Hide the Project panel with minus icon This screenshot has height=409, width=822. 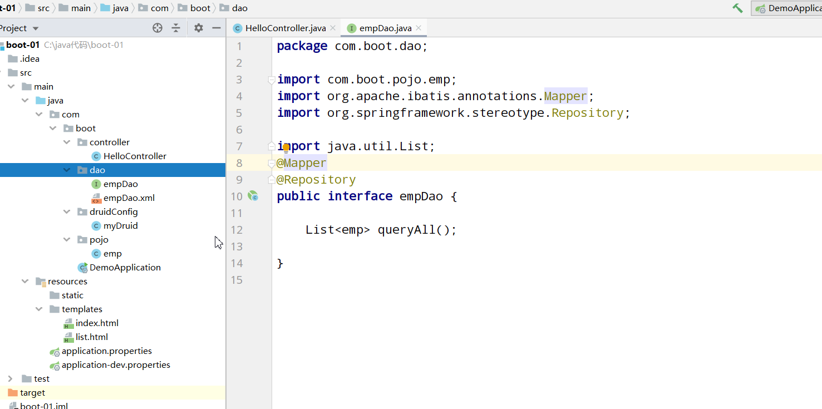pos(216,28)
